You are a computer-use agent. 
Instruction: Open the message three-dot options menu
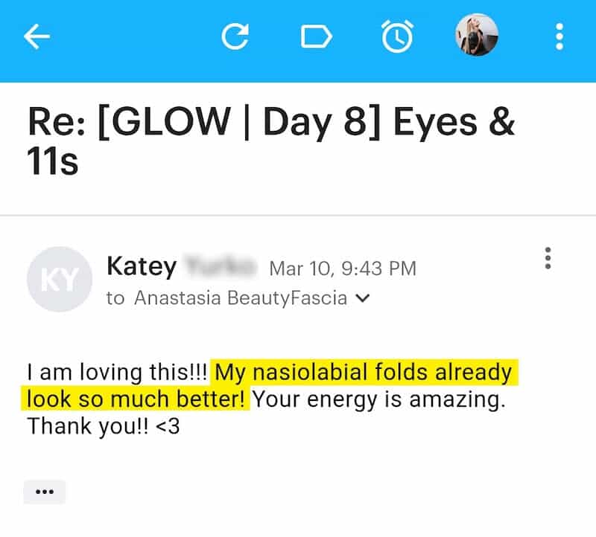pos(548,258)
